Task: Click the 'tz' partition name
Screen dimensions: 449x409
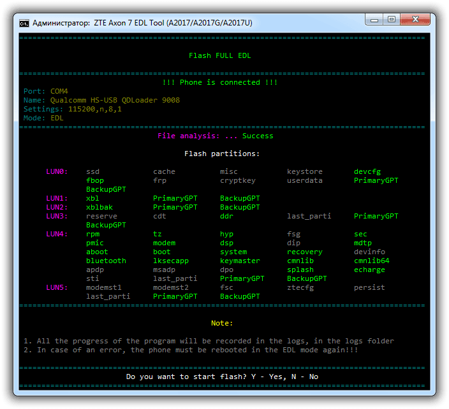Action: 157,234
